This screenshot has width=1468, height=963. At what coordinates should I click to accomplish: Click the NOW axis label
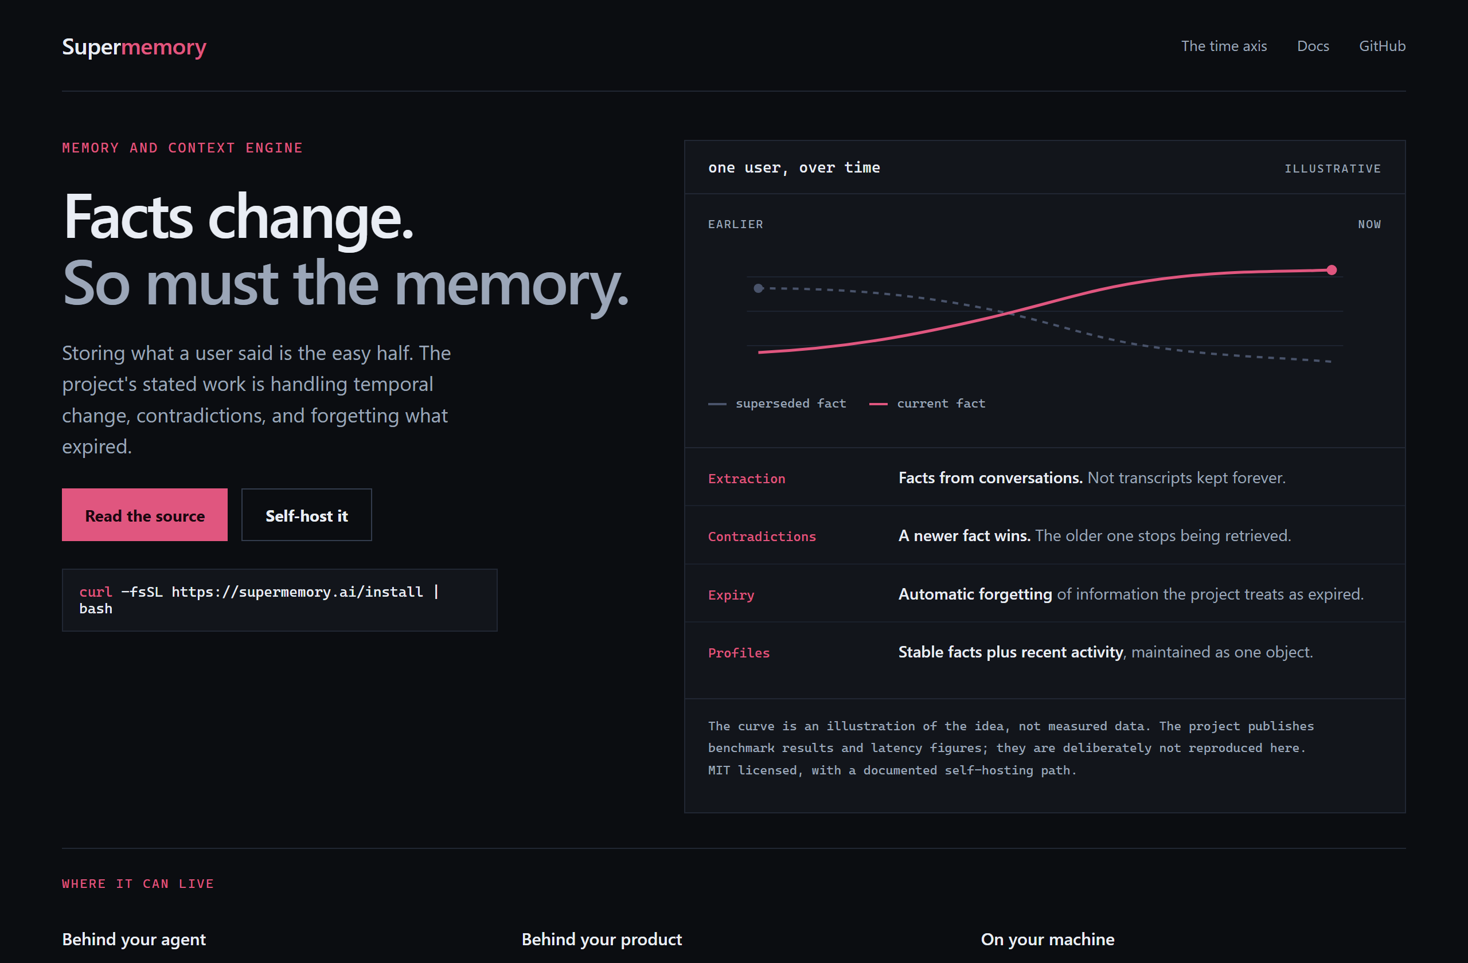[x=1369, y=224]
